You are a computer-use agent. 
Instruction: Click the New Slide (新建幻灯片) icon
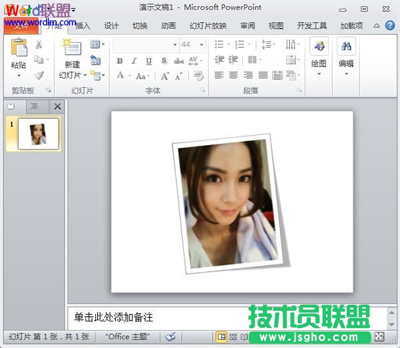72,49
